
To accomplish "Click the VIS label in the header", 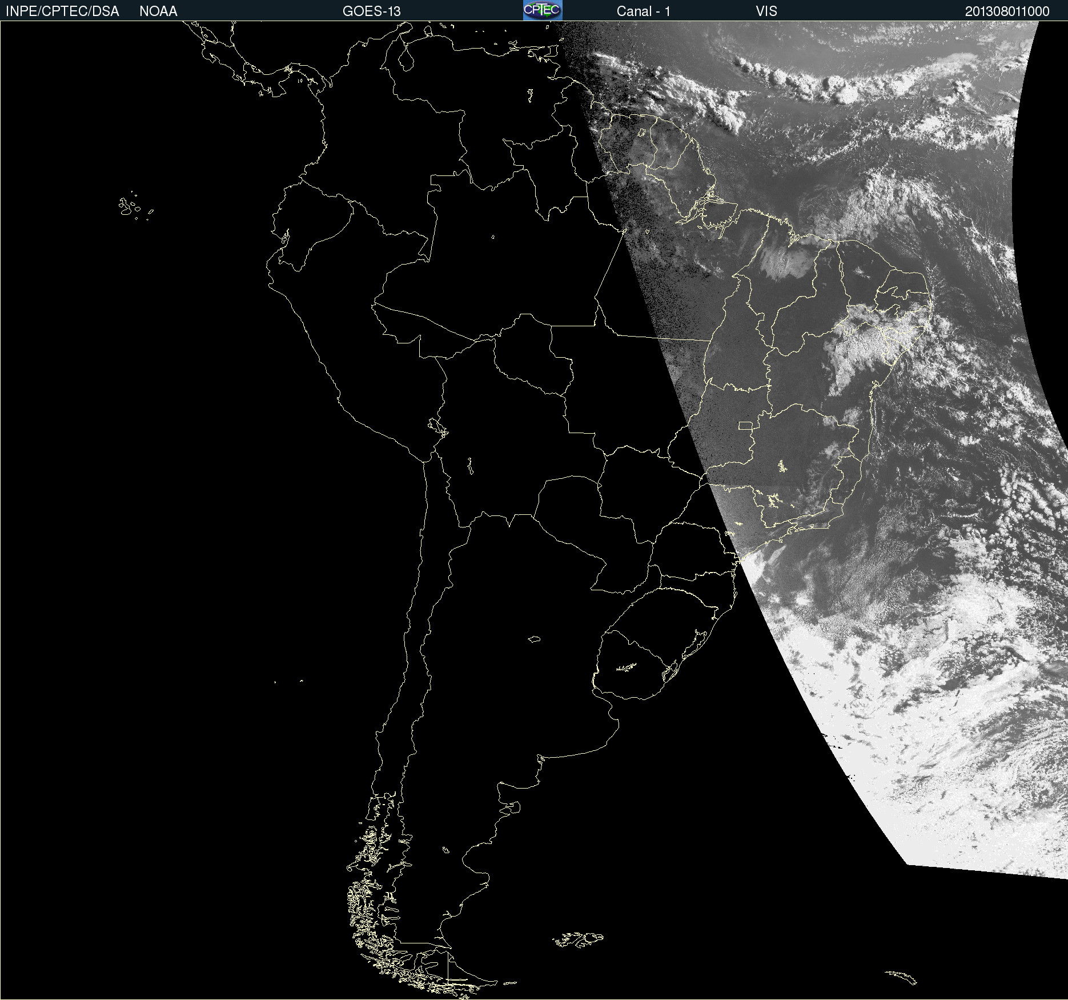I will pos(766,11).
